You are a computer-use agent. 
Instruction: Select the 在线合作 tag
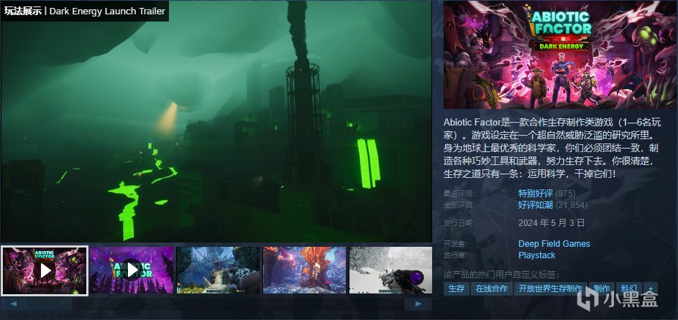click(x=491, y=288)
